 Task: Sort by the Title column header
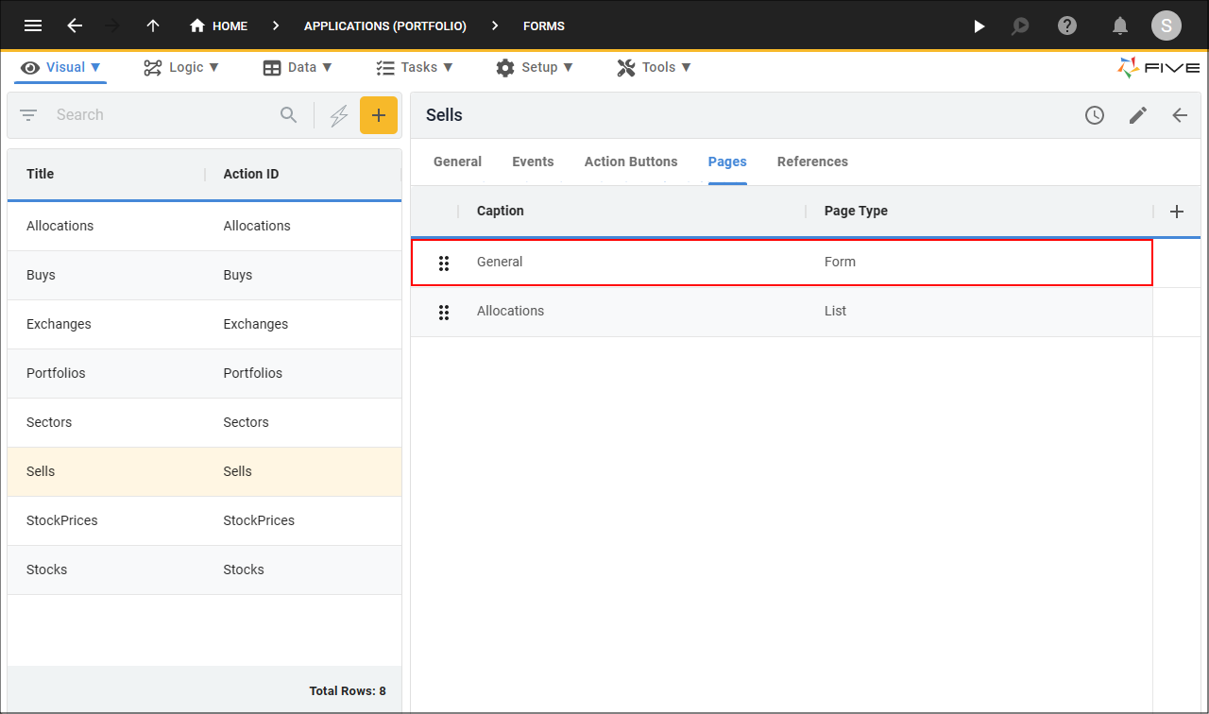point(41,174)
